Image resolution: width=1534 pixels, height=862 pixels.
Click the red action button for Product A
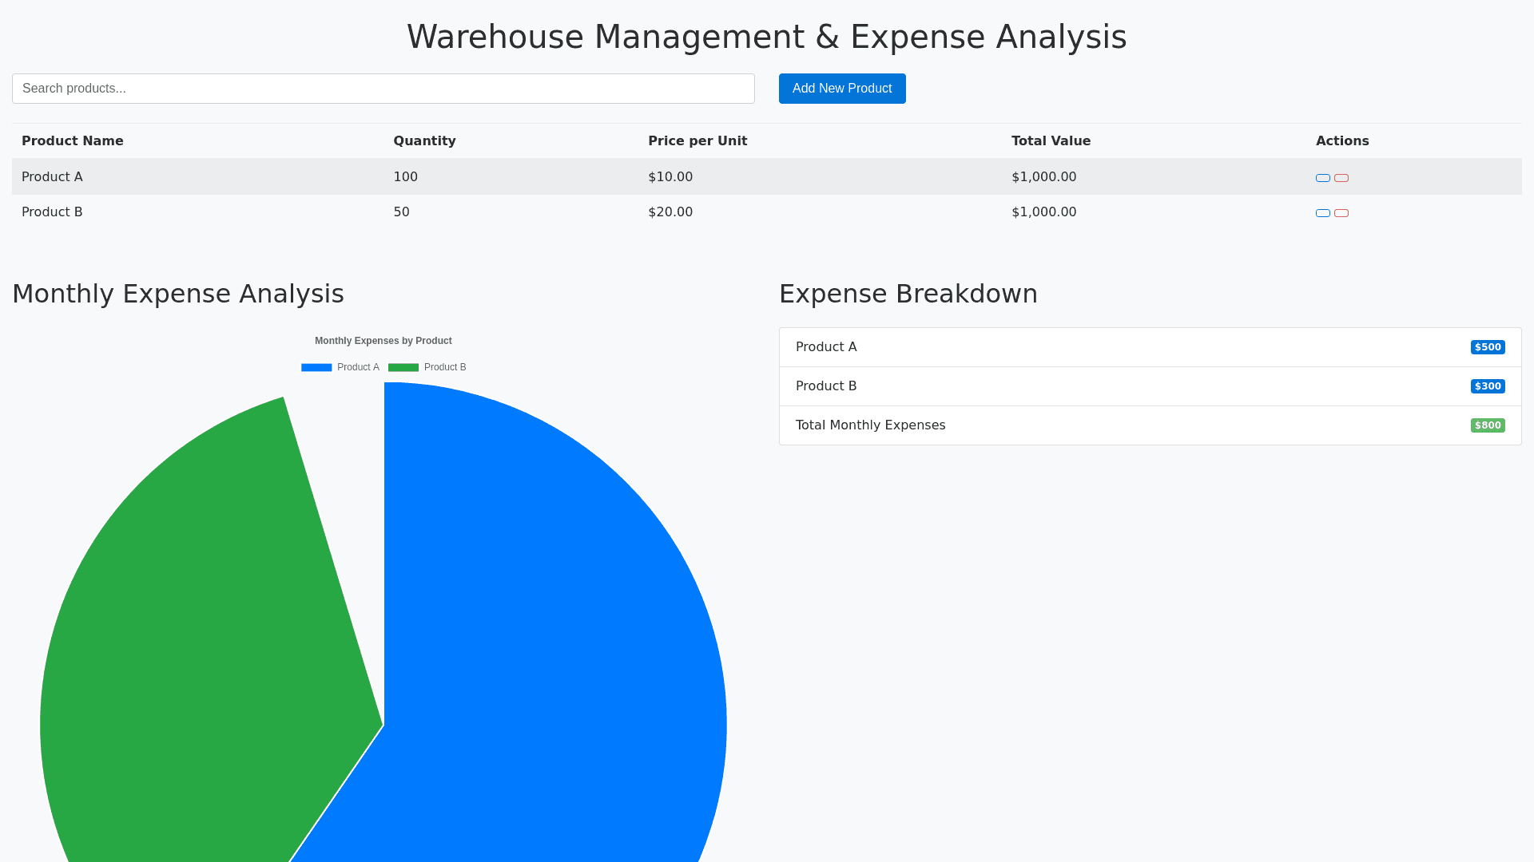tap(1341, 178)
